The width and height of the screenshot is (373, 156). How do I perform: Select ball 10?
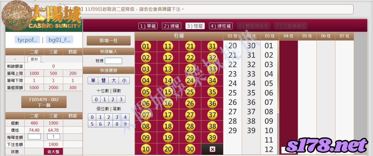tap(146, 149)
